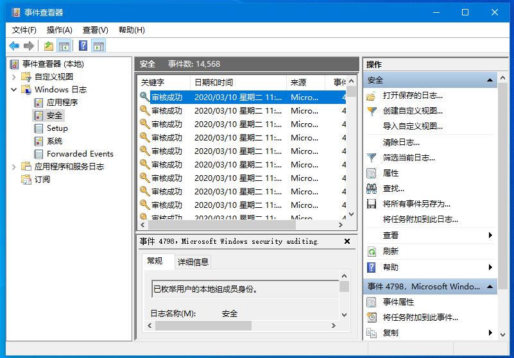Open the 操作(A) menu

(59, 30)
